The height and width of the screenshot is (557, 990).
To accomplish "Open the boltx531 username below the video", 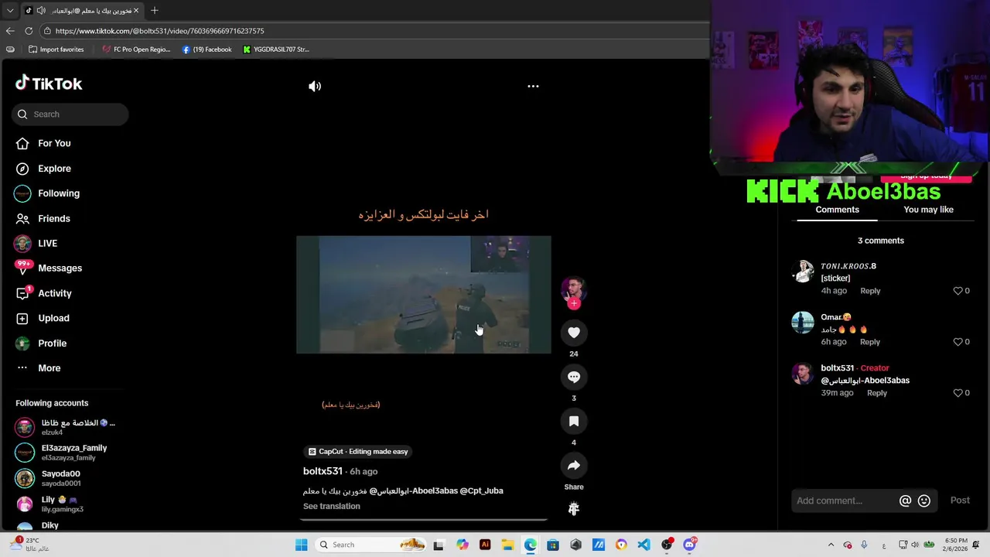I will tap(323, 471).
